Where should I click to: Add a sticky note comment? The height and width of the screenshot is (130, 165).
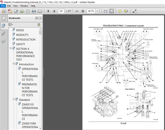tap(120, 11)
